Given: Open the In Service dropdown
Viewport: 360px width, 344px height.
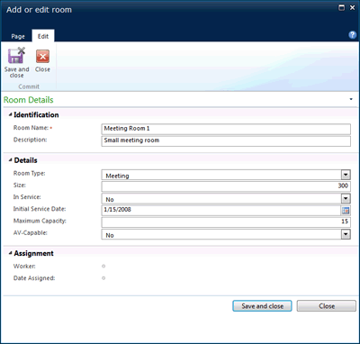Looking at the screenshot, I should [x=346, y=198].
